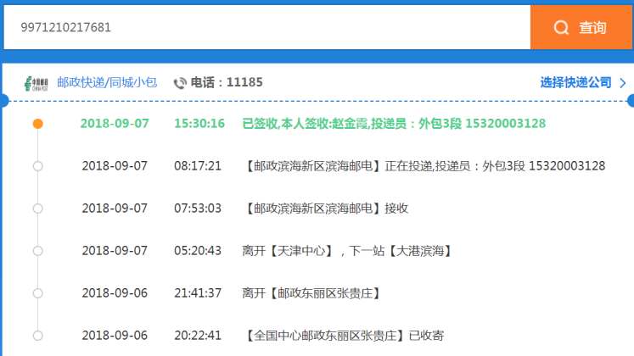The width and height of the screenshot is (634, 356).
Task: Click the green 已签收 delivery status text
Action: [394, 124]
